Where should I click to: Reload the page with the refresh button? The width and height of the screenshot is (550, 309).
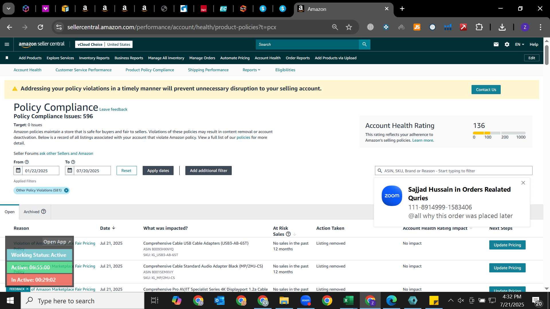coord(40,27)
